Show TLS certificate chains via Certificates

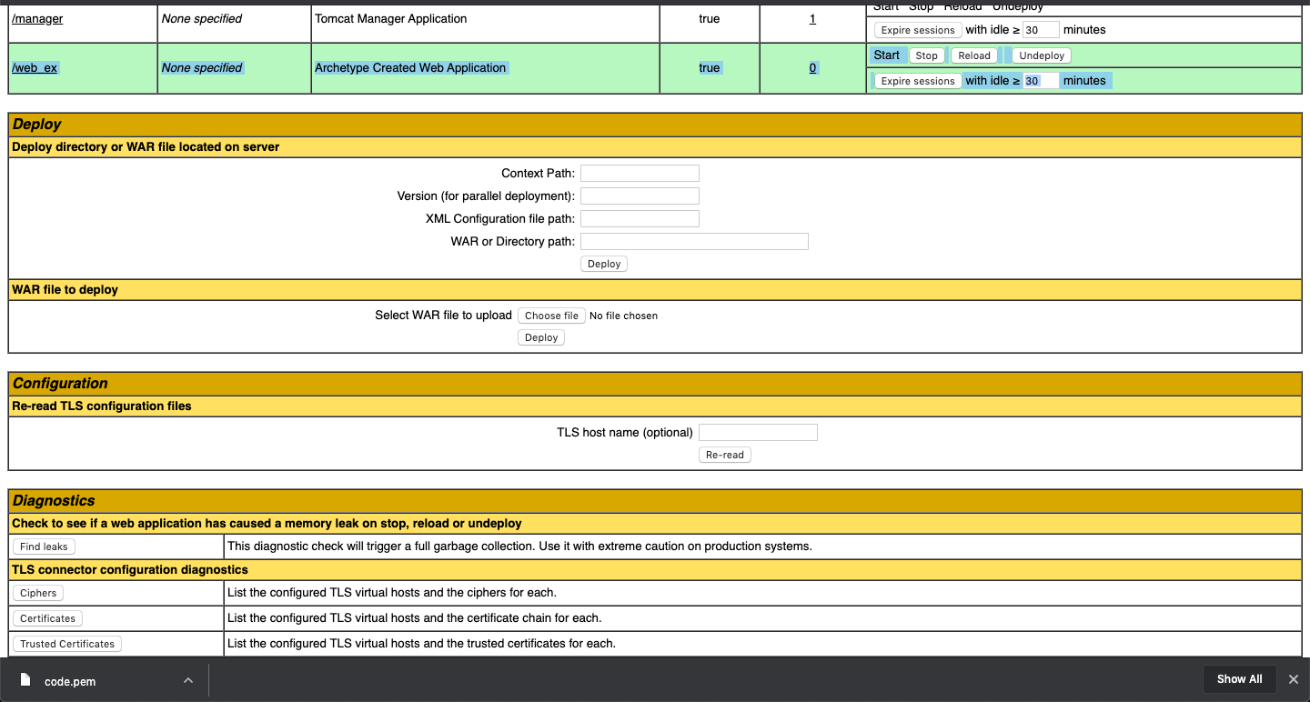click(46, 617)
